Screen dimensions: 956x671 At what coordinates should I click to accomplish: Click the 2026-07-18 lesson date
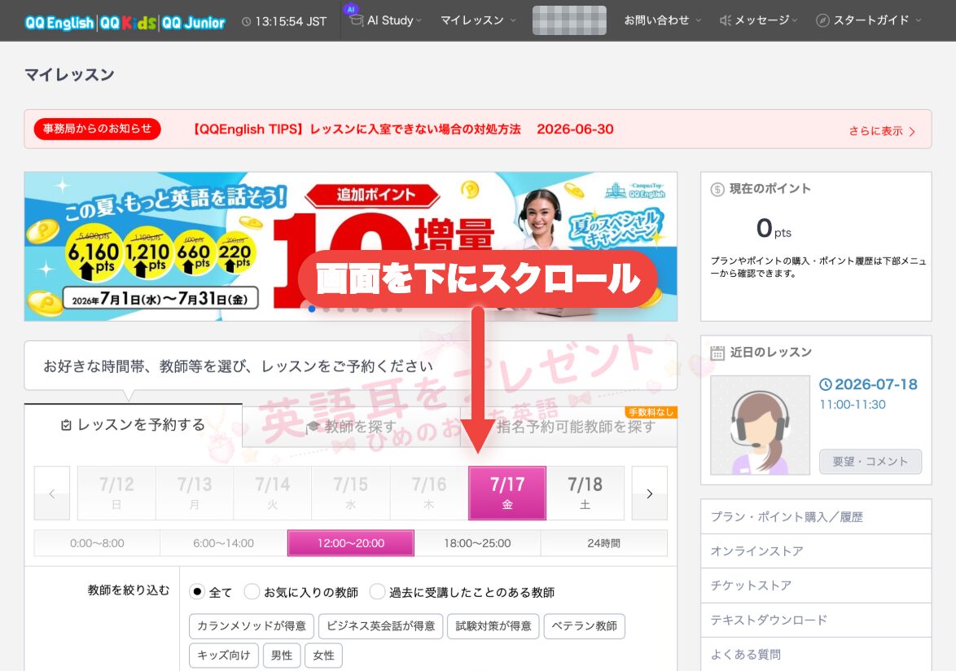coord(875,384)
